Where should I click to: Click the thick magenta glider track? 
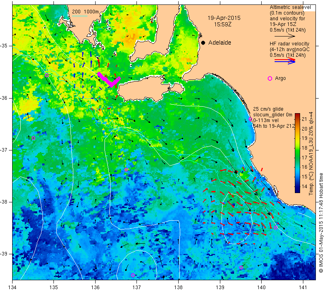[109, 79]
